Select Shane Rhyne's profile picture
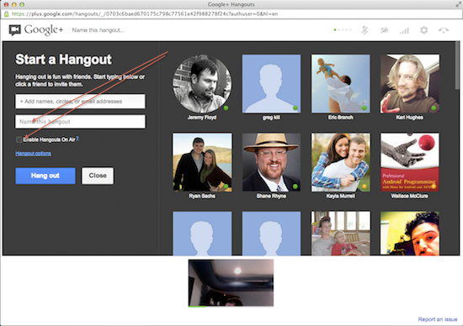 271,162
